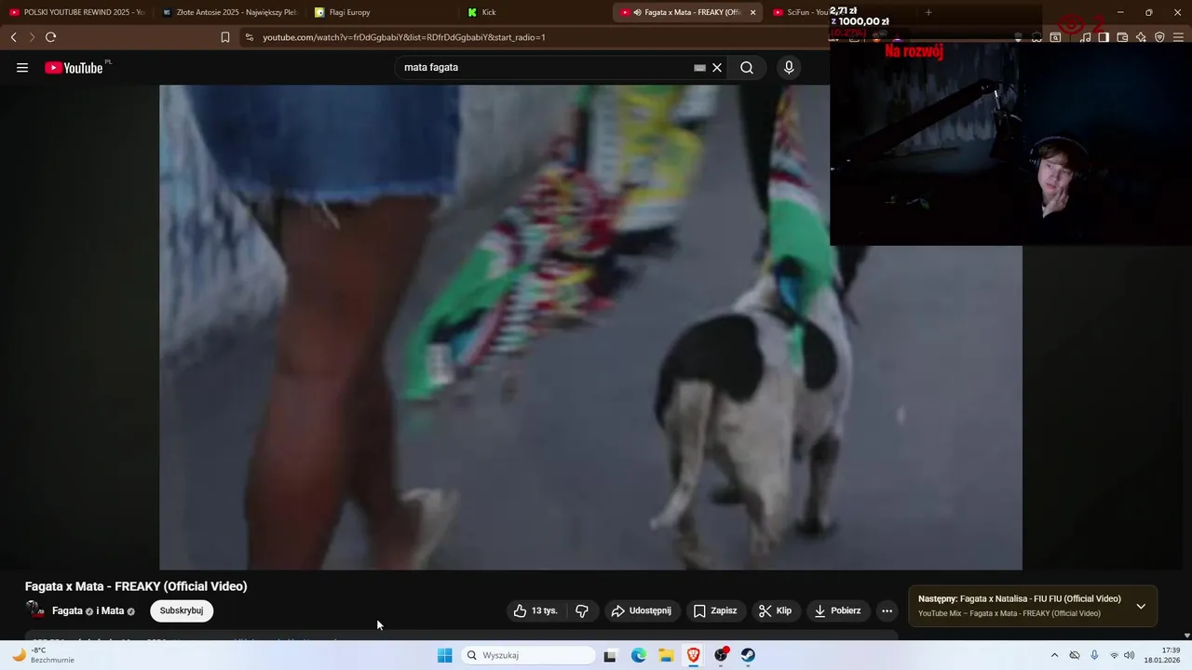Focus the YouTube search field 'mata fagata'

pyautogui.click(x=545, y=67)
